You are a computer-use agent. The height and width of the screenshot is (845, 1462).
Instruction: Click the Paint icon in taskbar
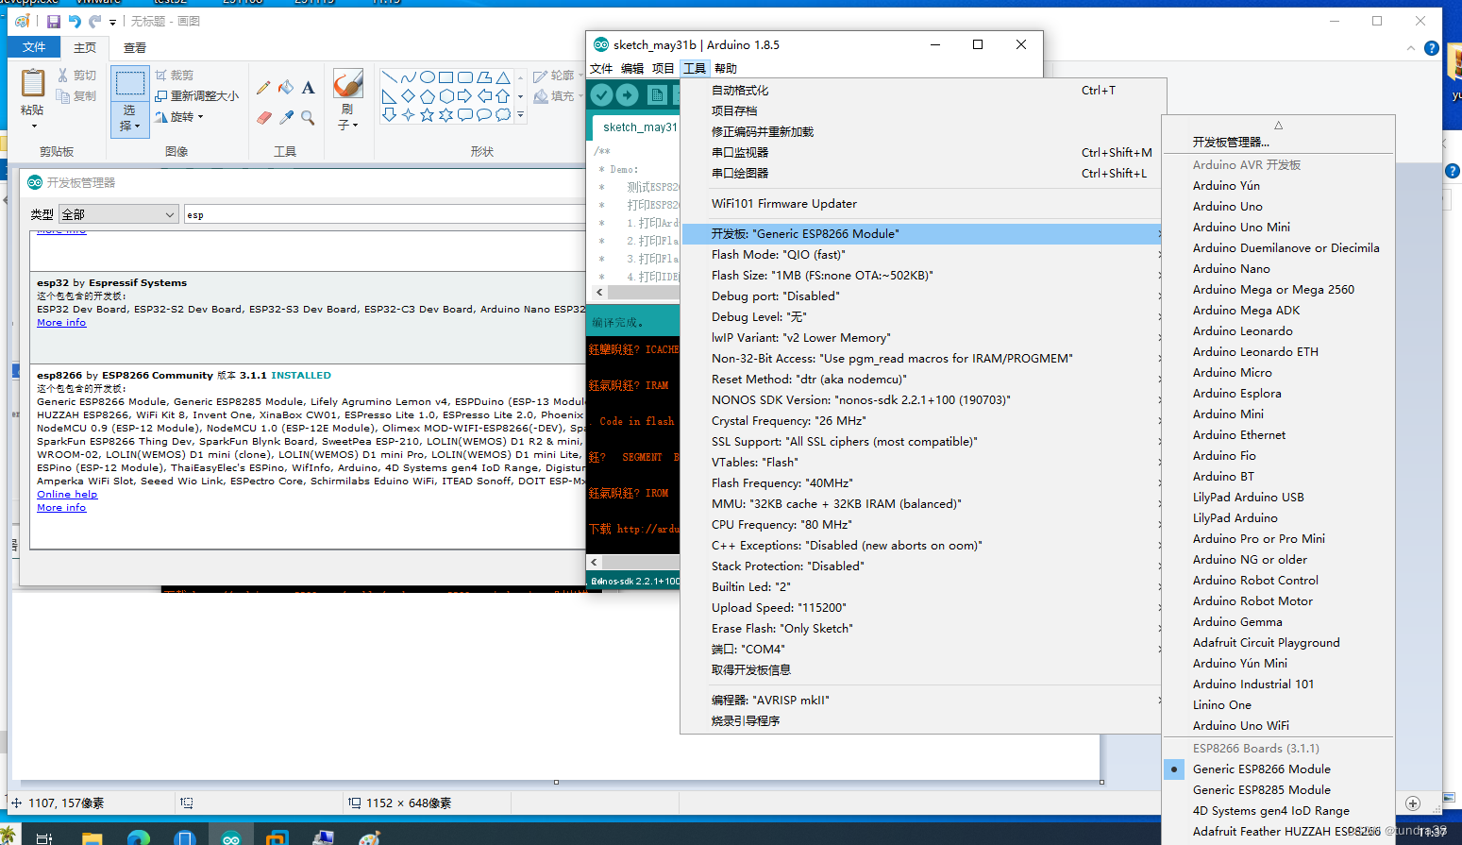pos(370,837)
